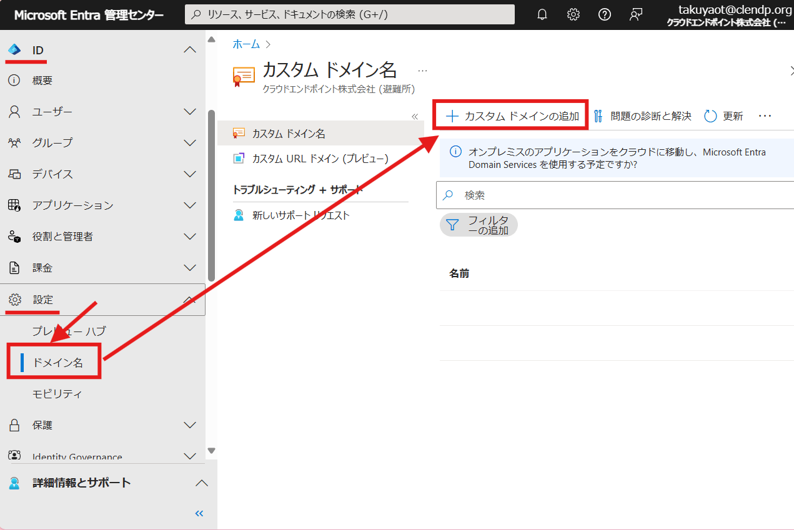Click the 概要 info icon
The height and width of the screenshot is (530, 794).
14,81
